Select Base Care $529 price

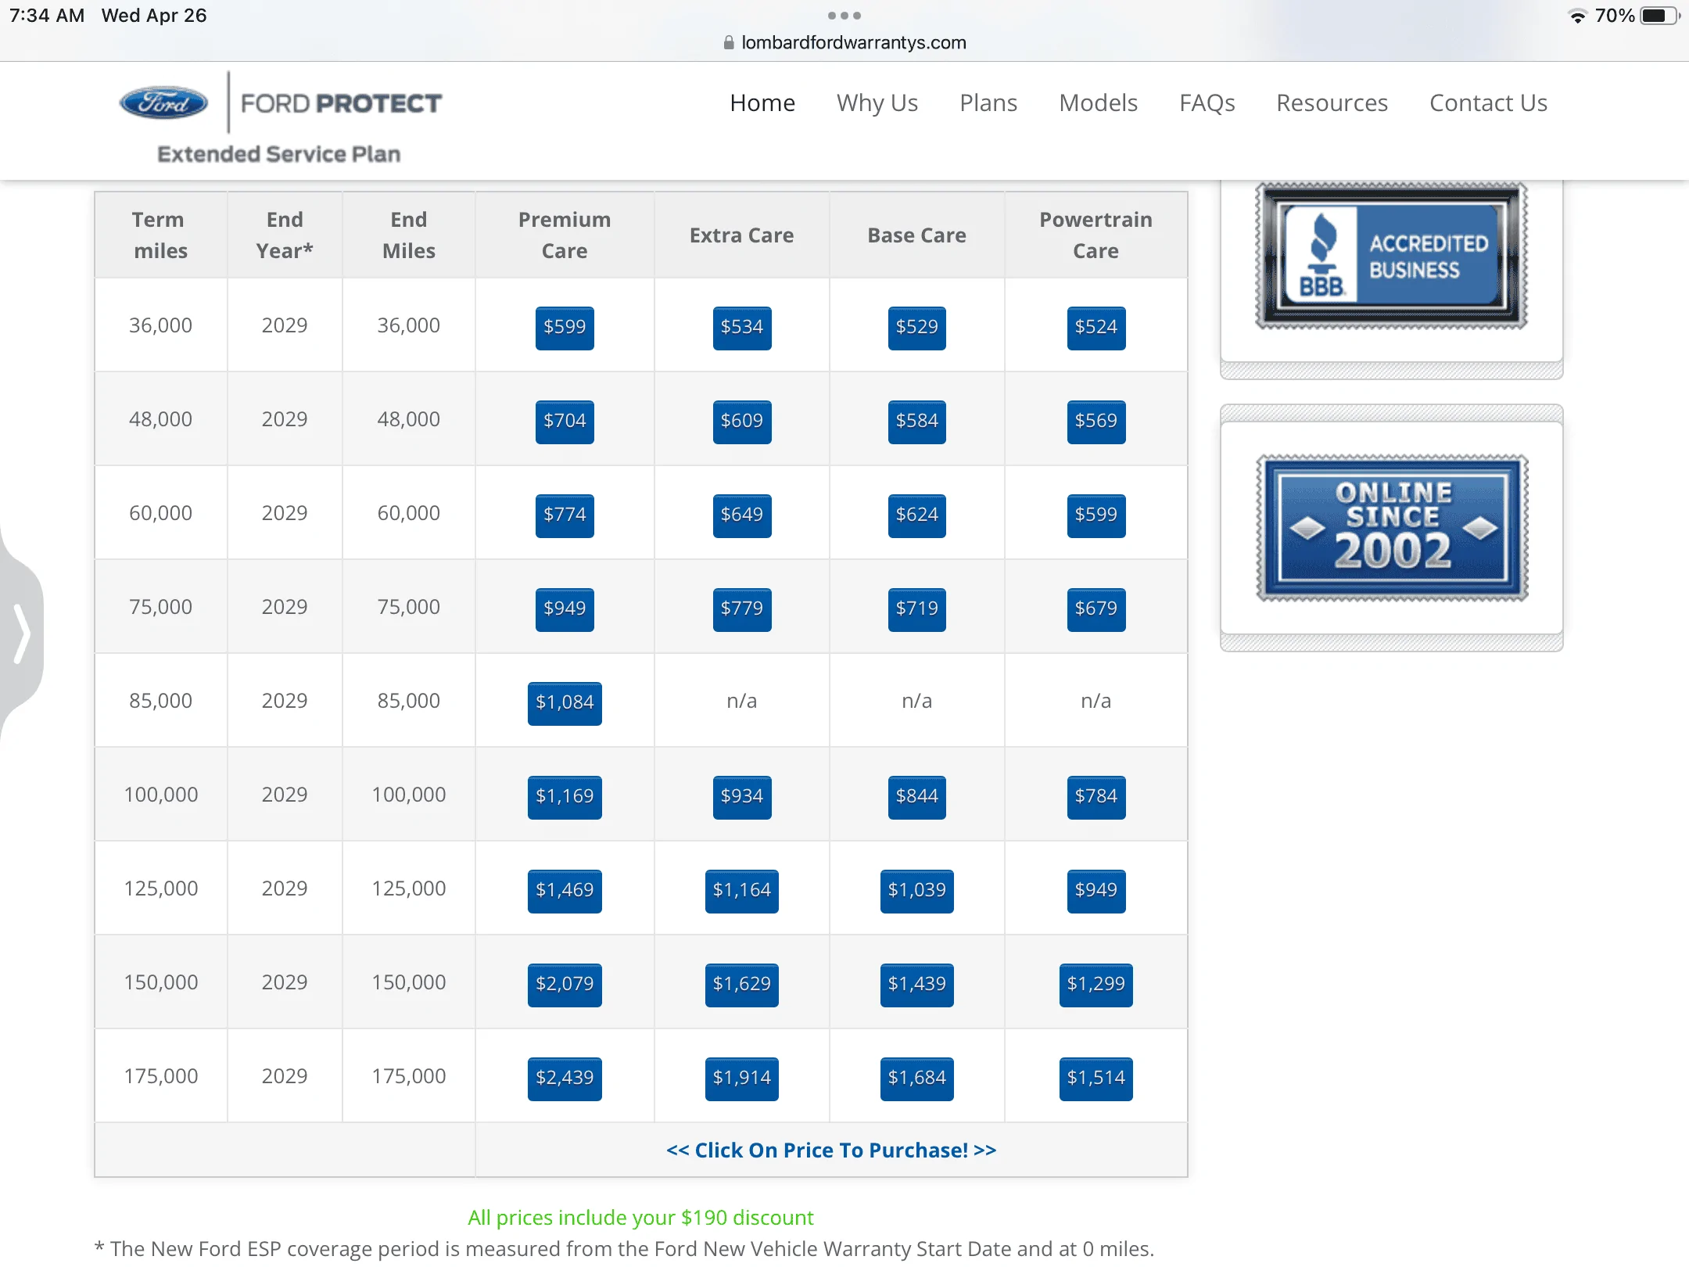point(916,327)
